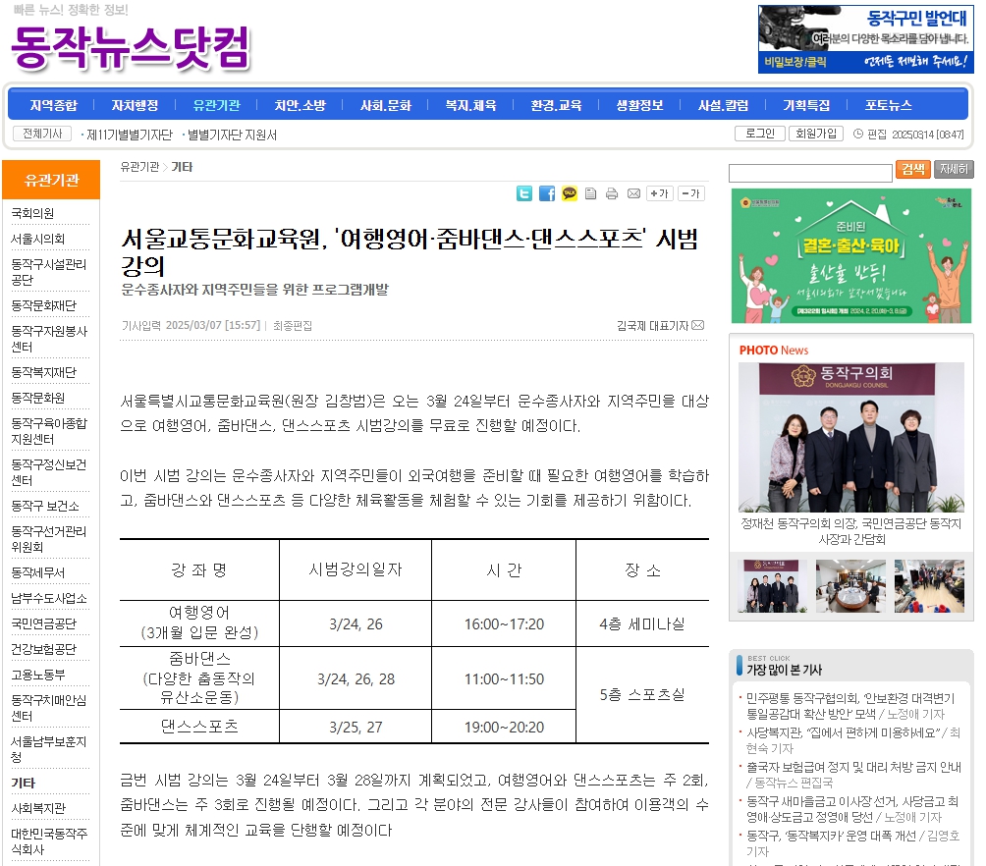Open middle small meeting-room photo thumbnail
The height and width of the screenshot is (866, 986).
point(850,586)
